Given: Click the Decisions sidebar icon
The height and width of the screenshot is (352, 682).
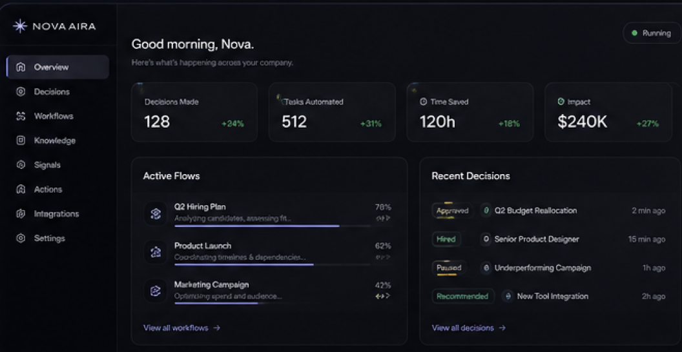Looking at the screenshot, I should coord(21,92).
